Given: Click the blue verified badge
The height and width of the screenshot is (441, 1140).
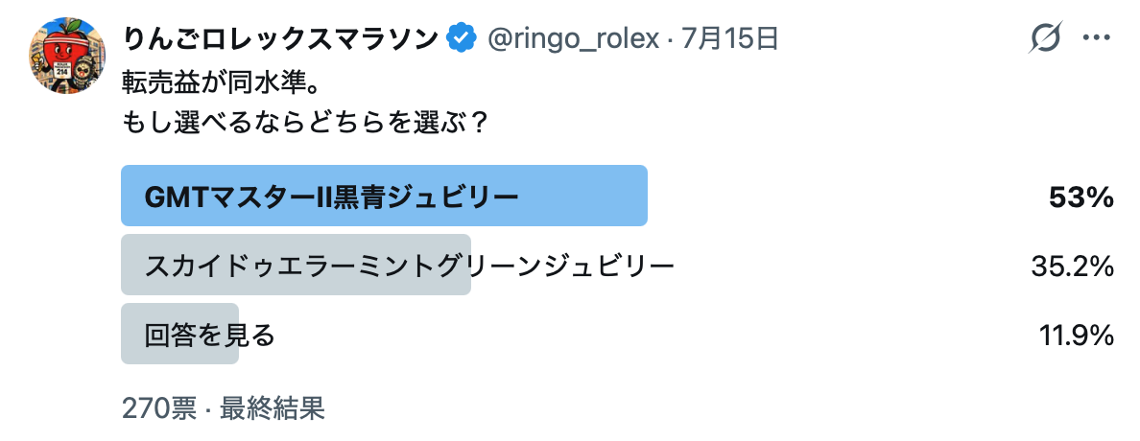Looking at the screenshot, I should coord(461,37).
